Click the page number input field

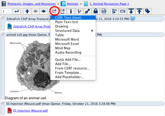pyautogui.click(x=7, y=11)
